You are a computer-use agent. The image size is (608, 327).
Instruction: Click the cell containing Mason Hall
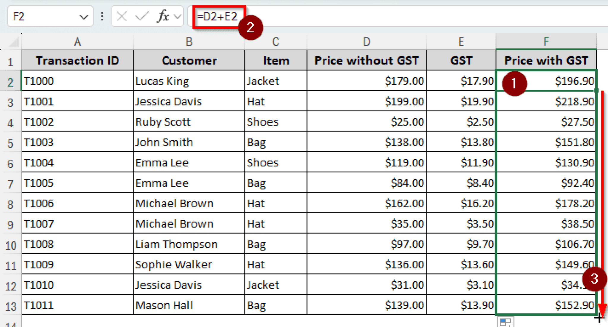[x=189, y=305]
